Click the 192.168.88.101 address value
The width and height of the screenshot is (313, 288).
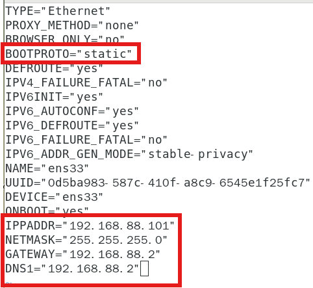[119, 226]
